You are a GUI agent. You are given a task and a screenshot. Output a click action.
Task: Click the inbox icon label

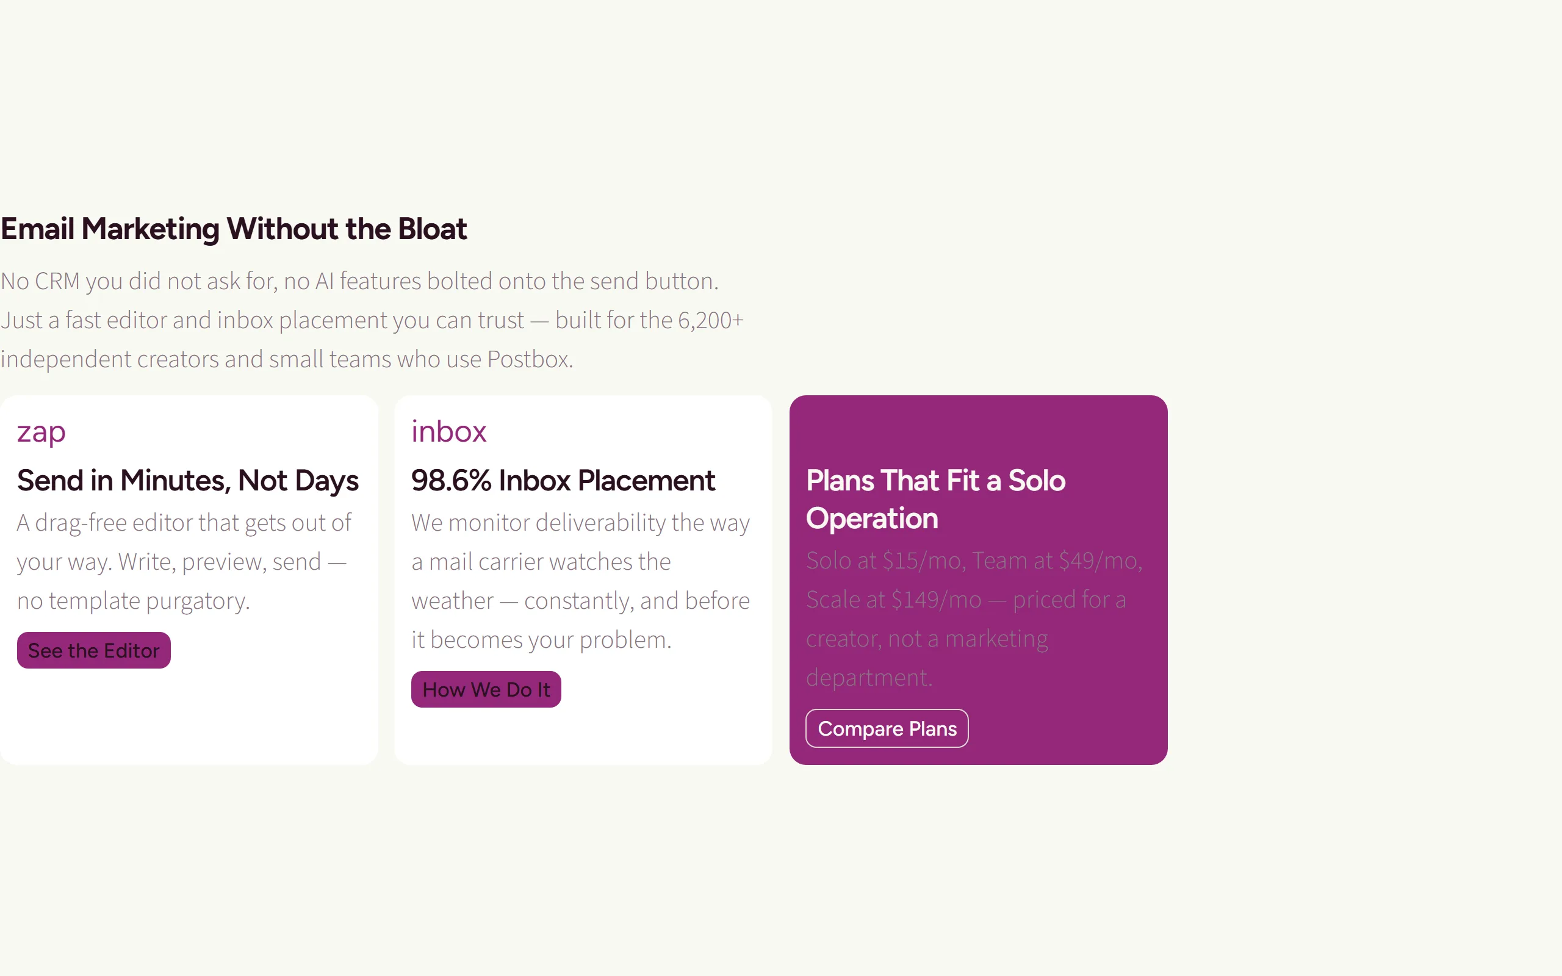pos(448,431)
